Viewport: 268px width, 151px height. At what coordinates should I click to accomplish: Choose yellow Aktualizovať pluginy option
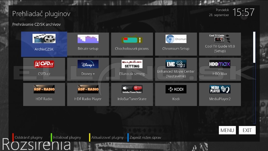(x=106, y=137)
